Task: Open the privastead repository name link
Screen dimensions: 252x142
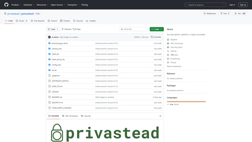Action: (27, 14)
